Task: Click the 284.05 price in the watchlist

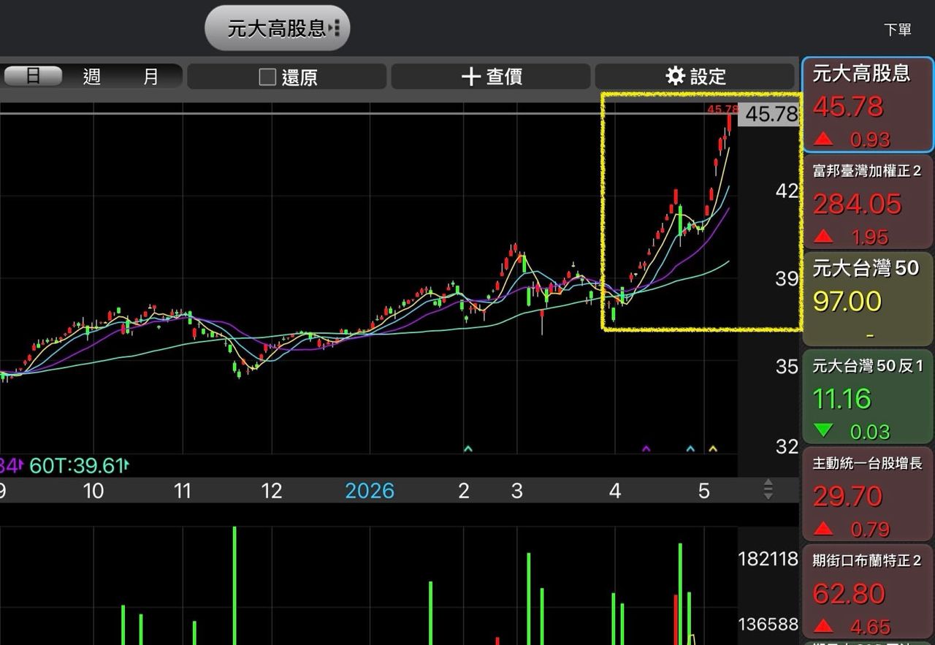Action: [x=857, y=204]
